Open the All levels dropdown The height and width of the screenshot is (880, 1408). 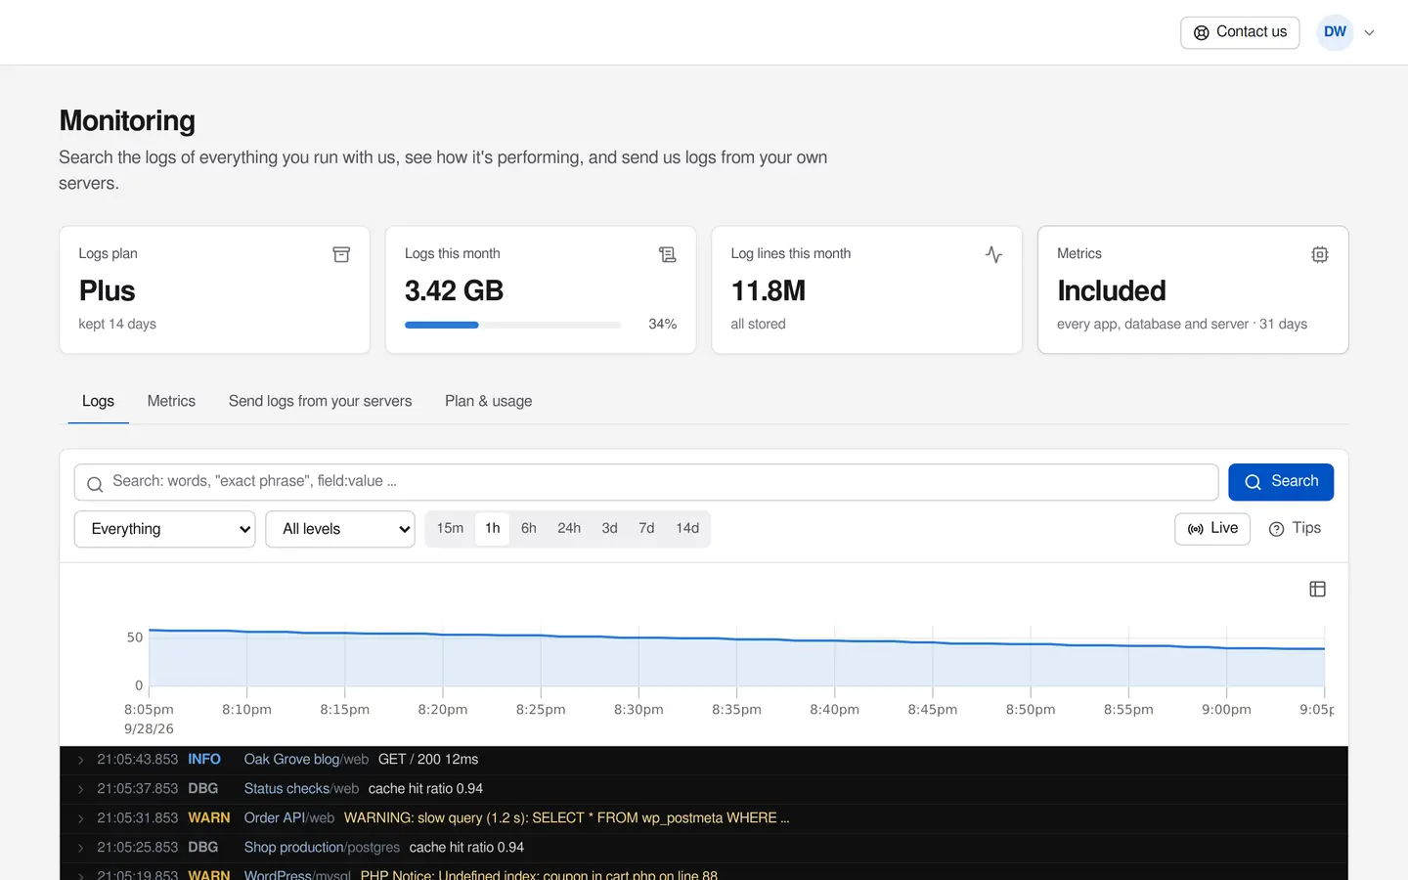pyautogui.click(x=340, y=529)
